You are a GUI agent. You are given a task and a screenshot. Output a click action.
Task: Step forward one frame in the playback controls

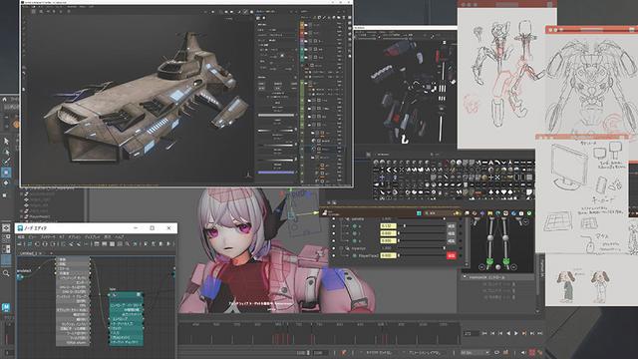click(524, 333)
